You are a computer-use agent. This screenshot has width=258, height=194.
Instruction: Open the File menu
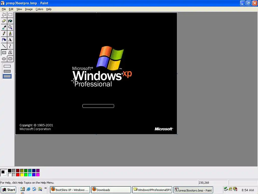[x=4, y=9]
